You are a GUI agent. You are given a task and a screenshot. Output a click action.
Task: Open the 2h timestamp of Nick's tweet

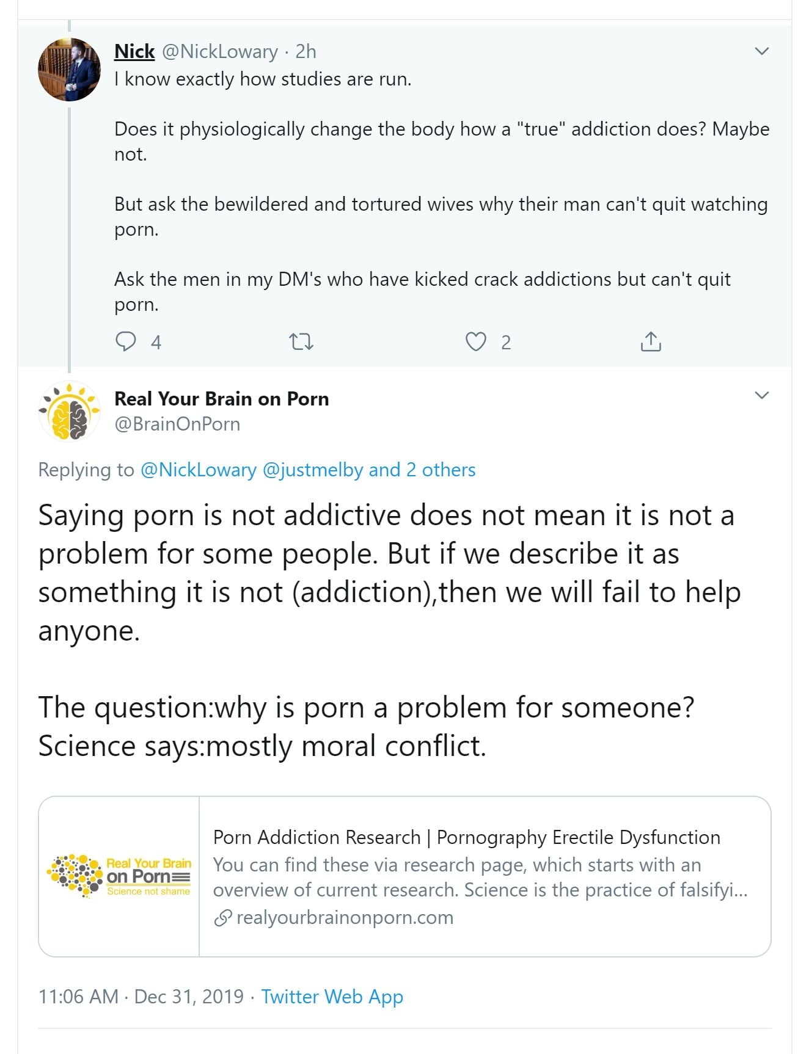(x=306, y=52)
